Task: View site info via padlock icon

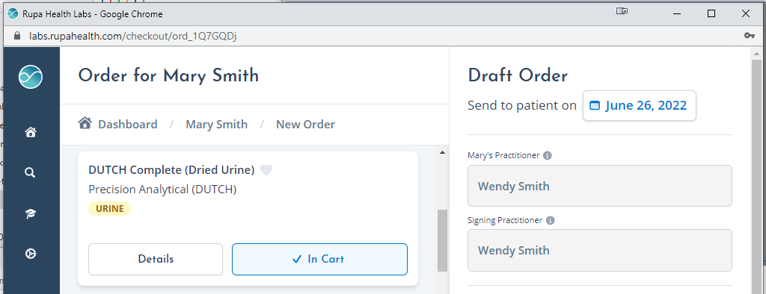Action: [x=18, y=36]
